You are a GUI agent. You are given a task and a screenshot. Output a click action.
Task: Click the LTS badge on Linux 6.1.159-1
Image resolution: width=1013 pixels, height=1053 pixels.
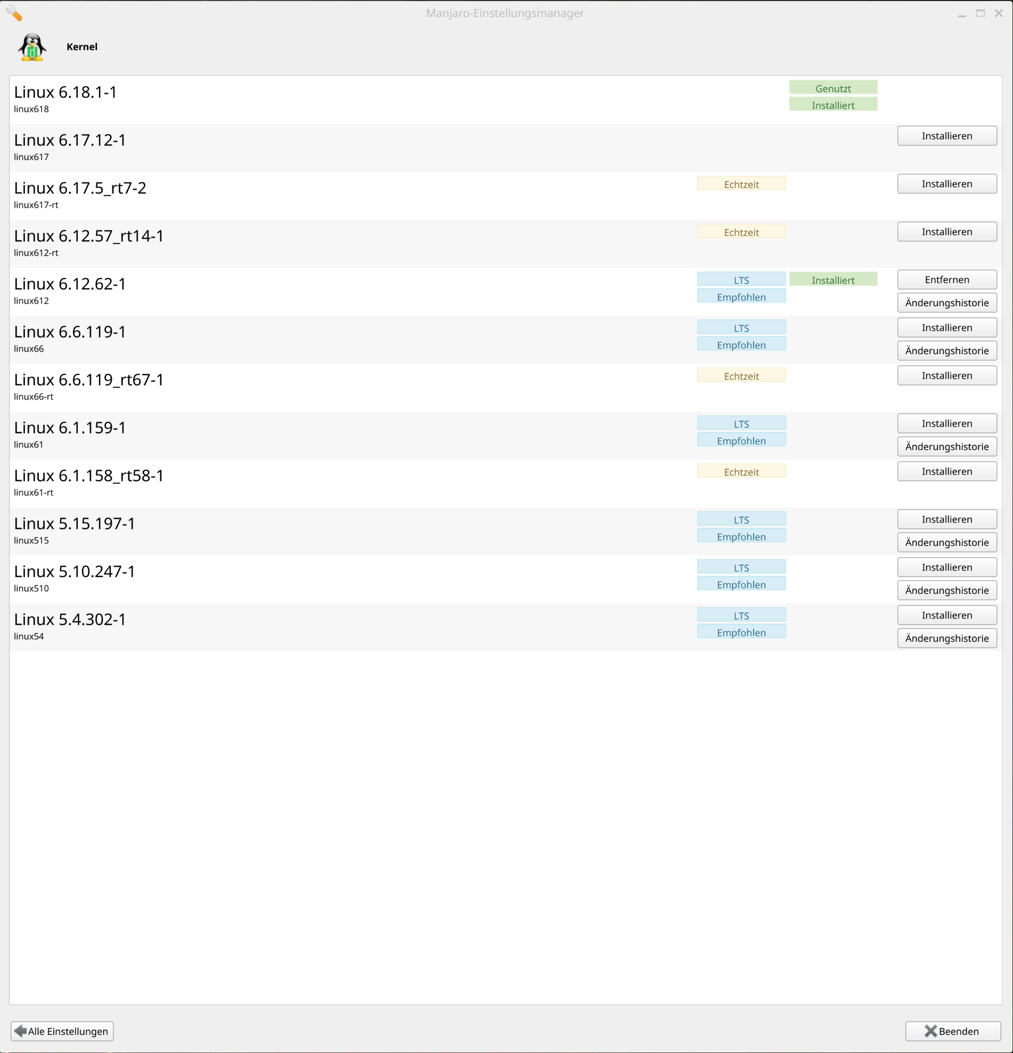tap(741, 423)
